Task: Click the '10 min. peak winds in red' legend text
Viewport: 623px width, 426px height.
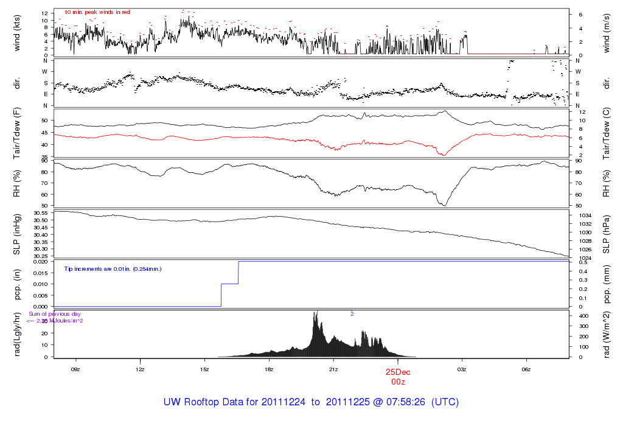Action: click(97, 12)
